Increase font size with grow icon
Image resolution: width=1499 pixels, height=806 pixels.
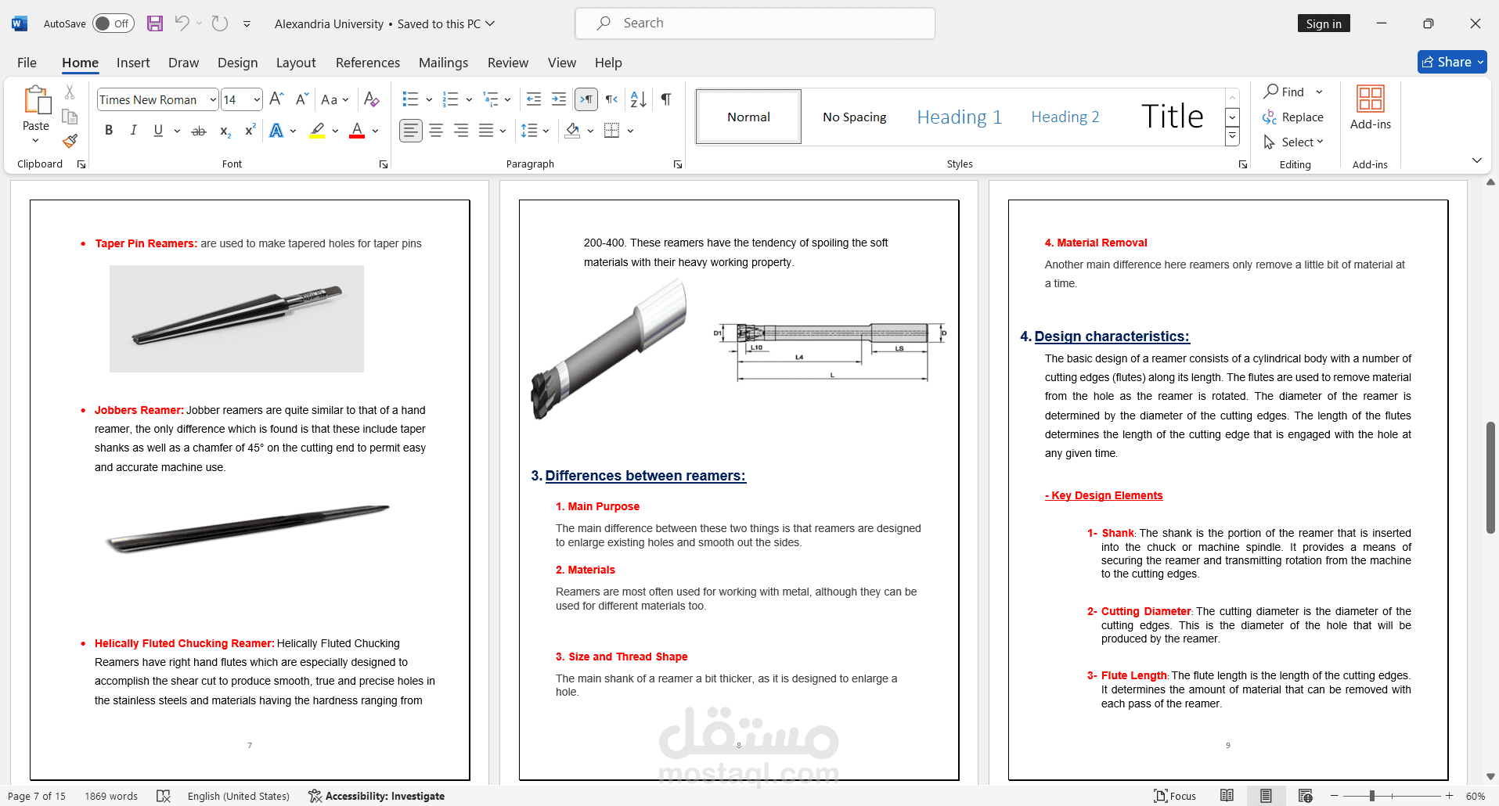click(276, 99)
